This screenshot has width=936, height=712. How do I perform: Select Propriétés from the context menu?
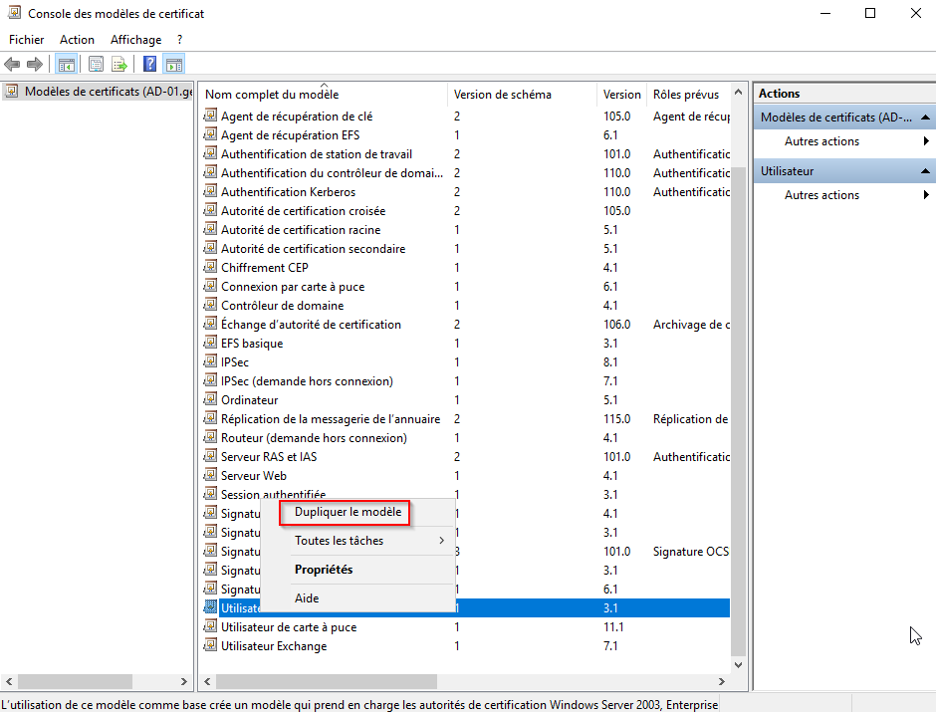coord(324,570)
